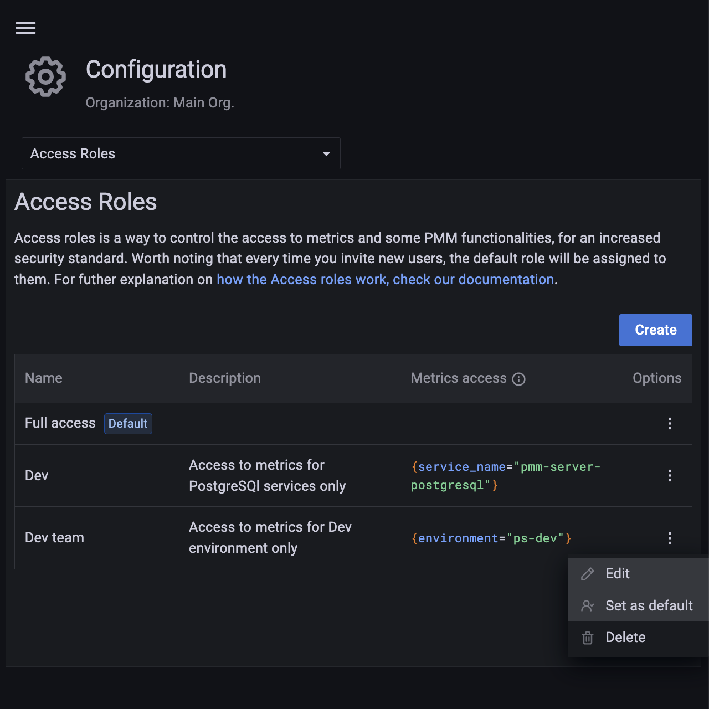Viewport: 709px width, 709px height.
Task: Expand the Access Roles page dropdown
Action: coord(181,153)
